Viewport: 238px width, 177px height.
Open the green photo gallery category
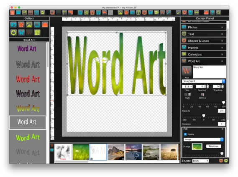(29, 25)
